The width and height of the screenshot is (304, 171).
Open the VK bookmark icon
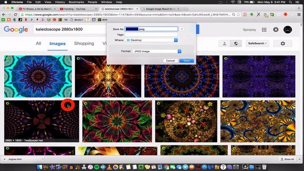[66, 19]
